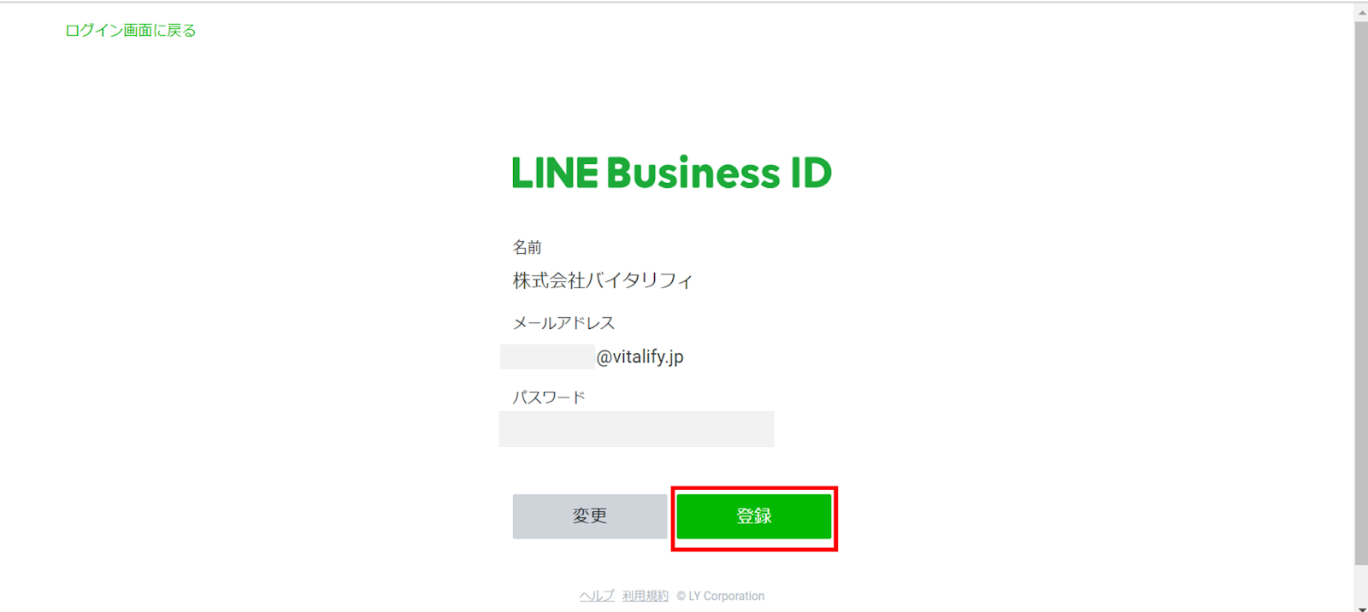Click the word Business in the logo
This screenshot has height=612, width=1368.
tap(693, 173)
